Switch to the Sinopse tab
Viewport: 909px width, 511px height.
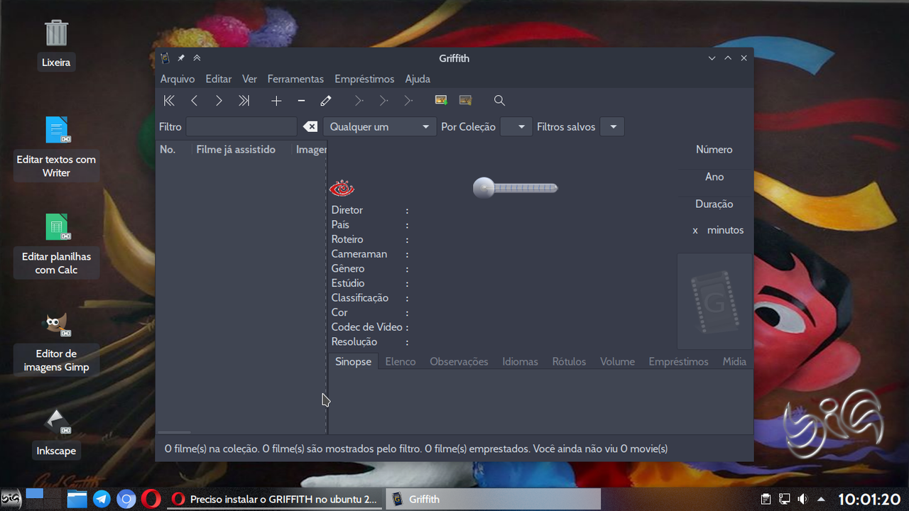point(353,361)
